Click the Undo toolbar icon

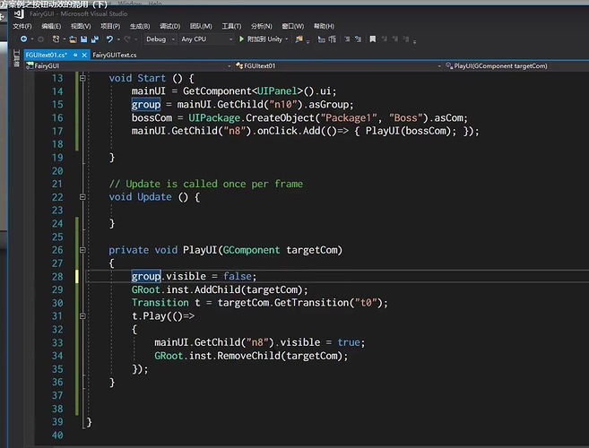tap(109, 39)
